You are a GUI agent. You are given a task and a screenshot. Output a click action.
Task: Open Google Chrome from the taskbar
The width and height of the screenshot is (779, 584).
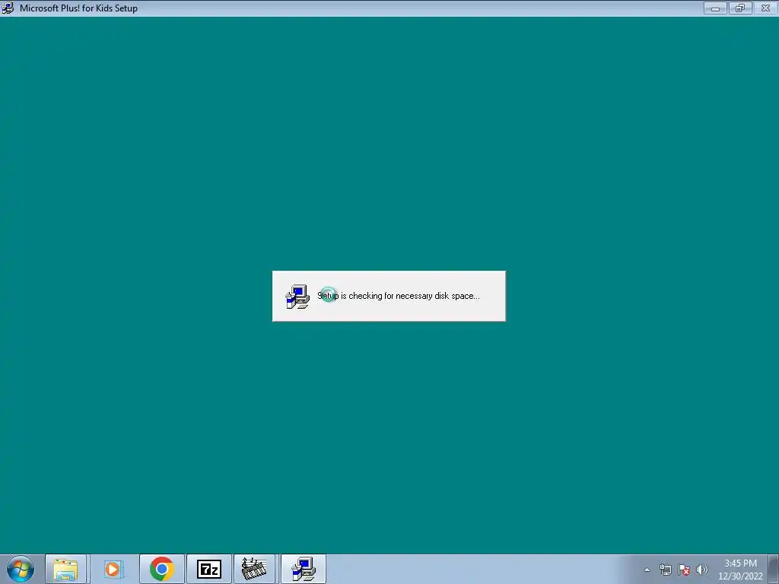pyautogui.click(x=162, y=569)
